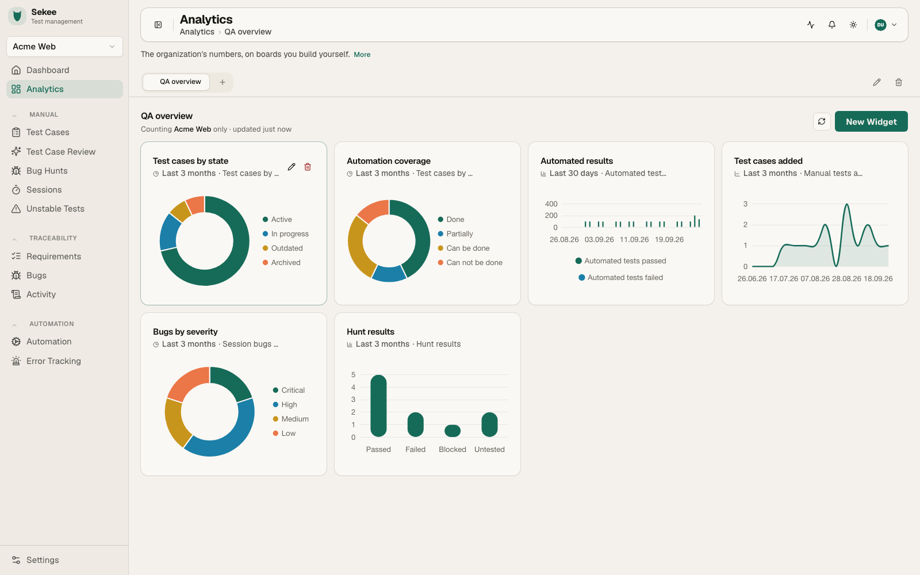Open notifications bell
Screen dimensions: 920x575
coord(832,25)
